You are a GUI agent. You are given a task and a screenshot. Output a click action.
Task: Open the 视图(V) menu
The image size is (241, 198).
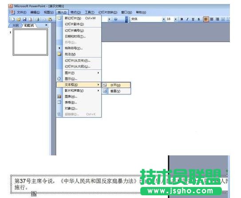[x=48, y=12]
